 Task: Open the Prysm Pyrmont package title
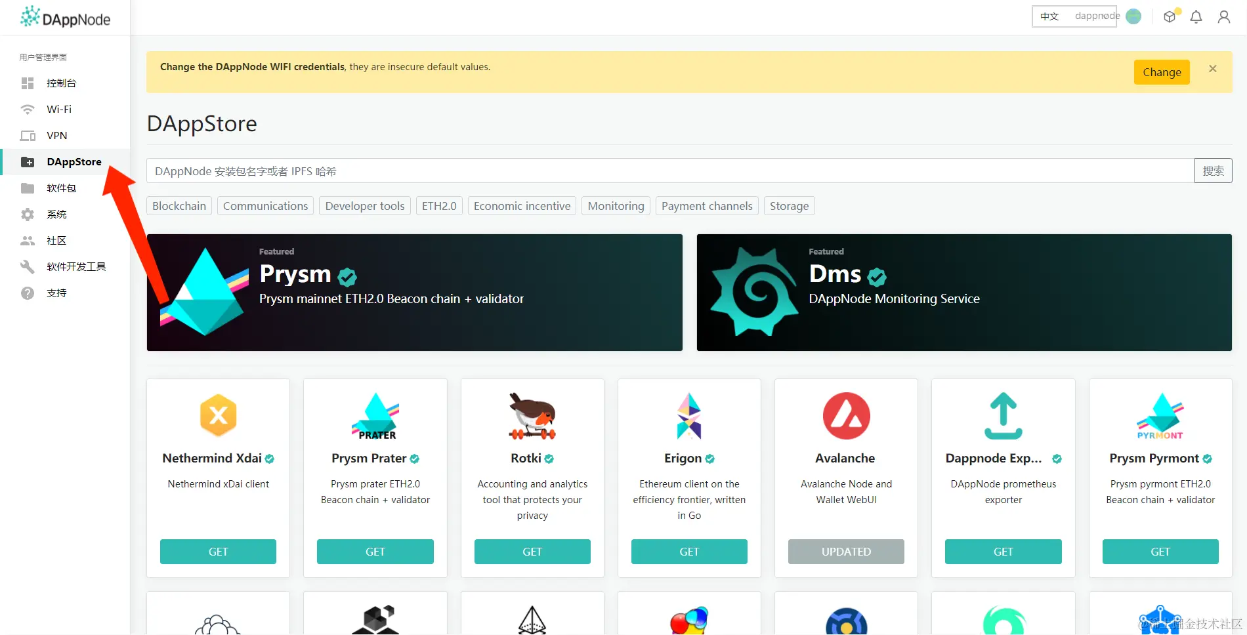1154,459
